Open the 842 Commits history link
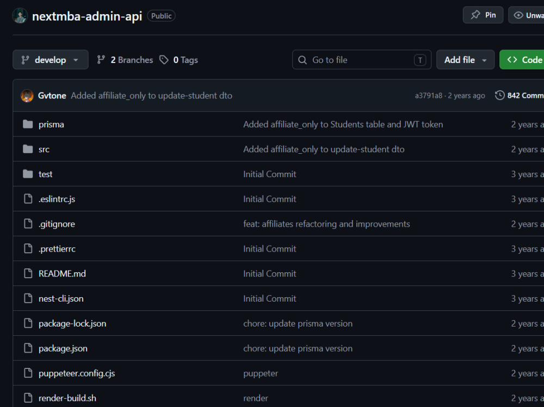 coord(520,95)
